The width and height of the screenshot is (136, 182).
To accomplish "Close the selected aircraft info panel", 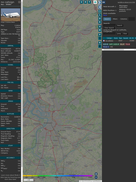I will tap(19, 2).
